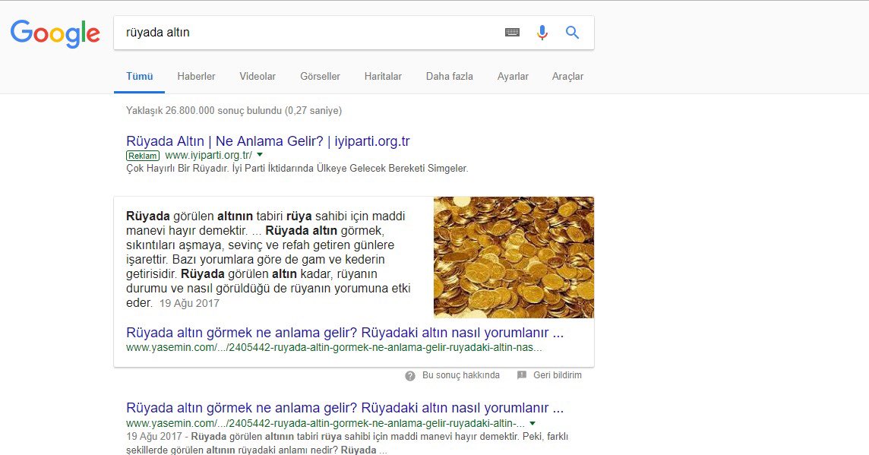Click the Google logo
869x455 pixels.
coord(55,33)
